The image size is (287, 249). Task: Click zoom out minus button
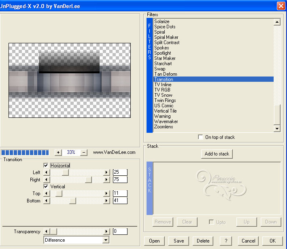tap(84, 152)
